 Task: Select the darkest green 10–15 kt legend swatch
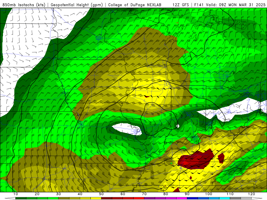[21, 198]
